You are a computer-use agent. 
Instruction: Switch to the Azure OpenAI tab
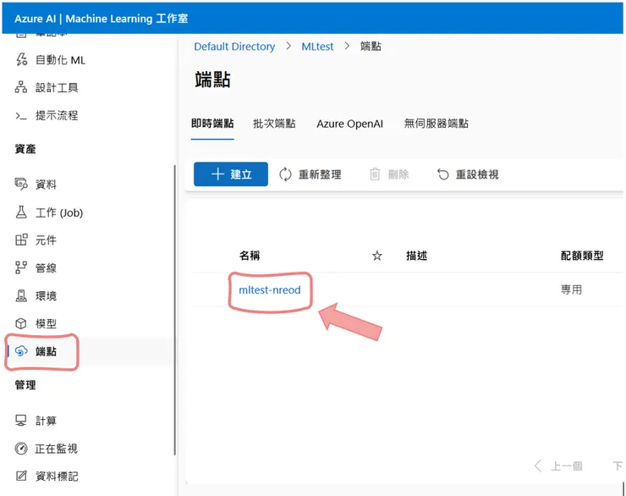[349, 124]
